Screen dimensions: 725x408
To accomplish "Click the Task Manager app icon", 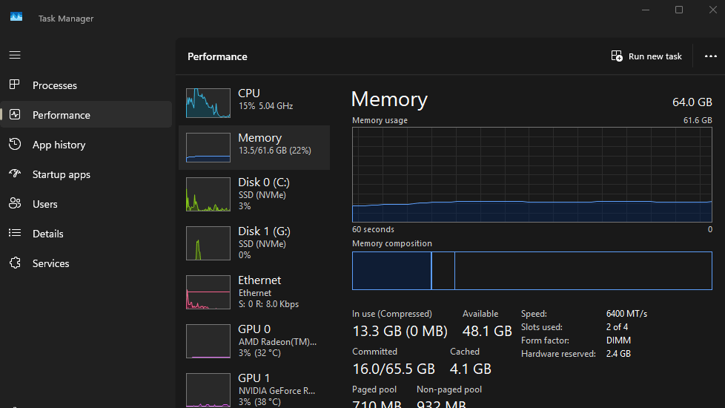I will 16,16.
